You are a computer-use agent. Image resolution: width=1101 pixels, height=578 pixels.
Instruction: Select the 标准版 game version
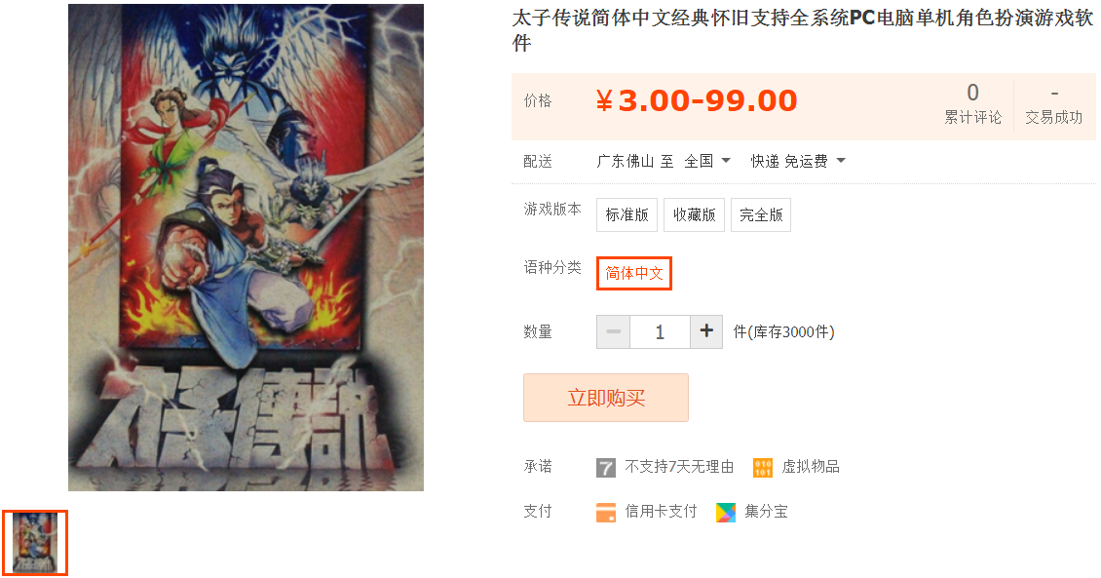627,214
